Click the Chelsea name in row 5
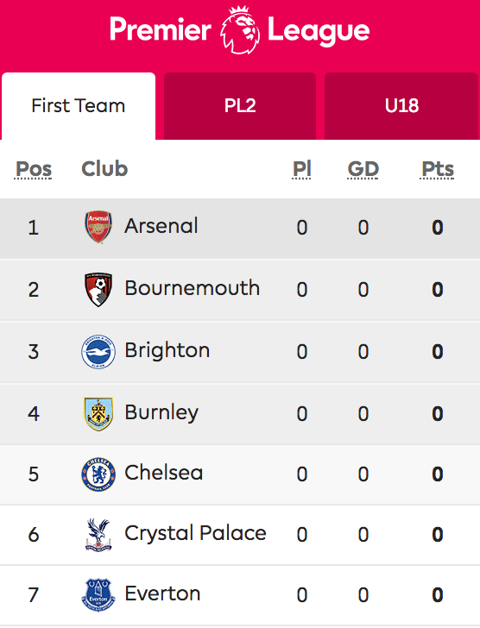The image size is (480, 628). [x=163, y=473]
